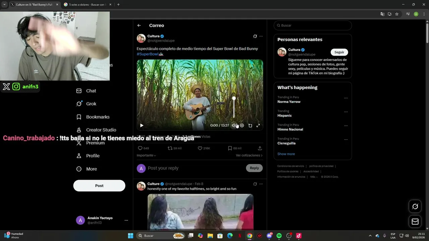
Task: Open Spotify from the taskbar
Action: point(279,236)
